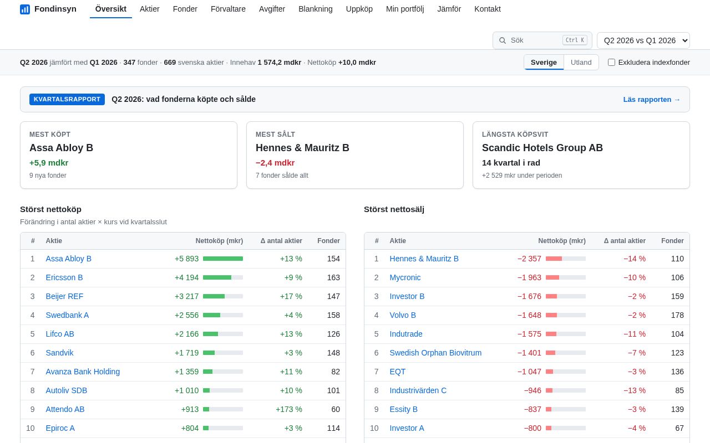Click the Sök search field
The height and width of the screenshot is (443, 710).
point(542,40)
